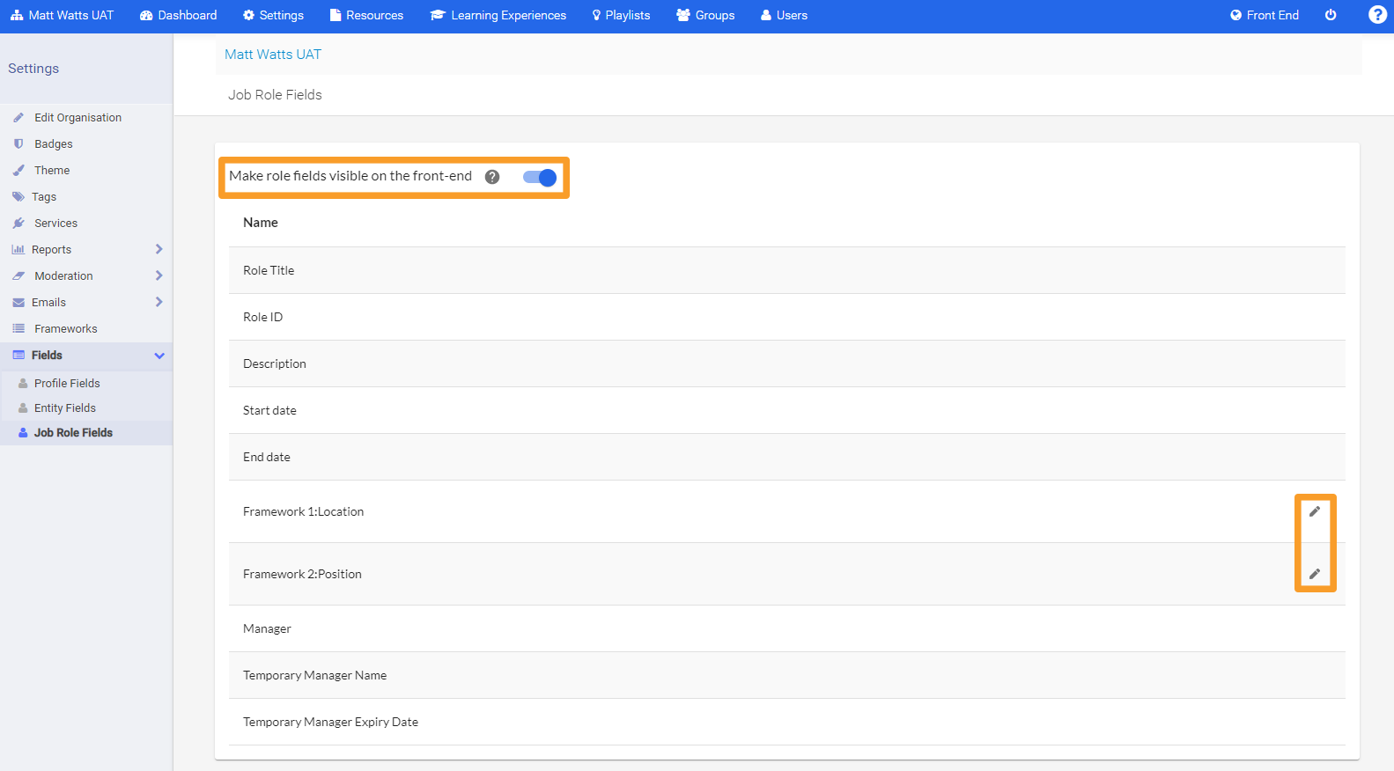Go to the Front End link

[x=1265, y=15]
